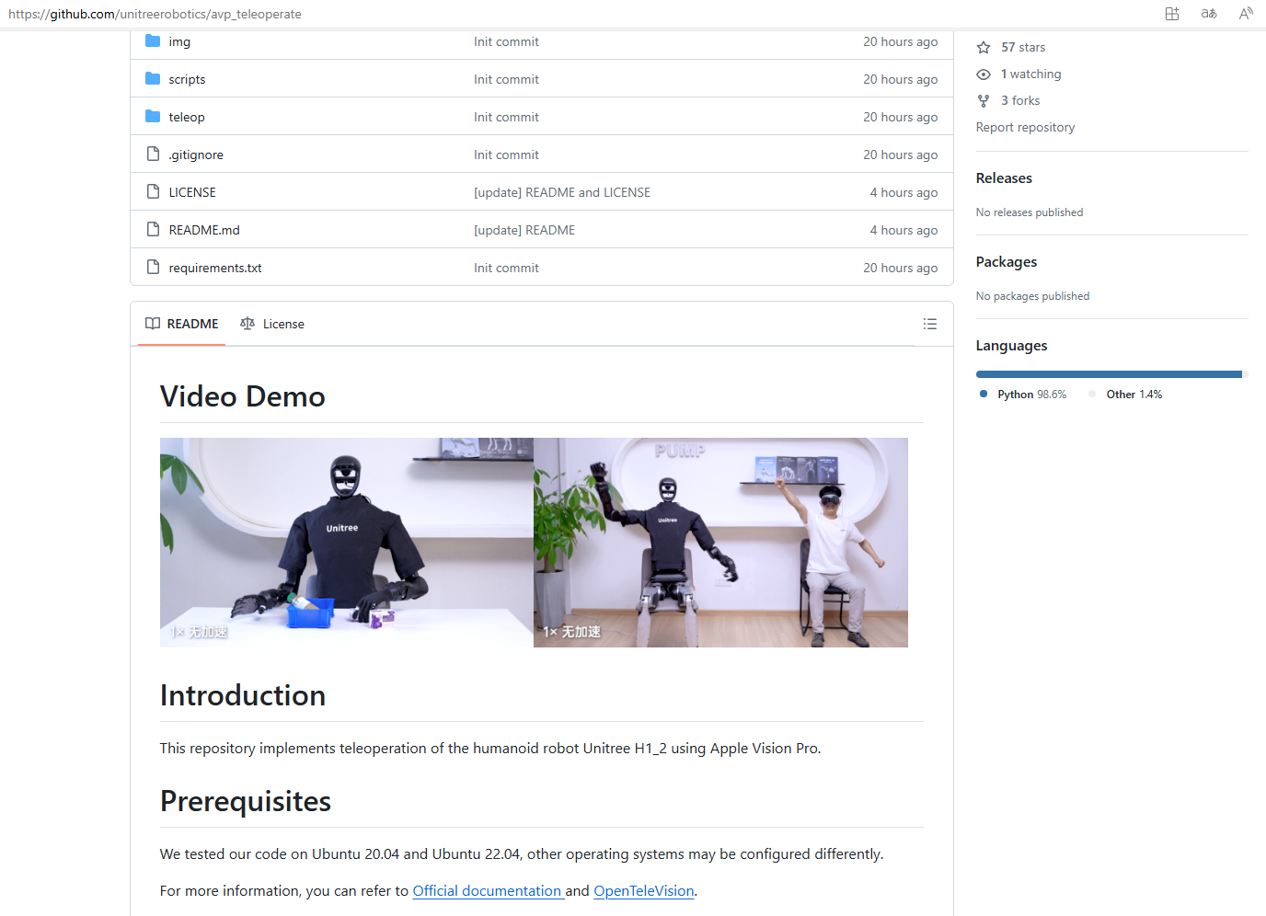
Task: Click the browser address bar URL
Action: [155, 14]
